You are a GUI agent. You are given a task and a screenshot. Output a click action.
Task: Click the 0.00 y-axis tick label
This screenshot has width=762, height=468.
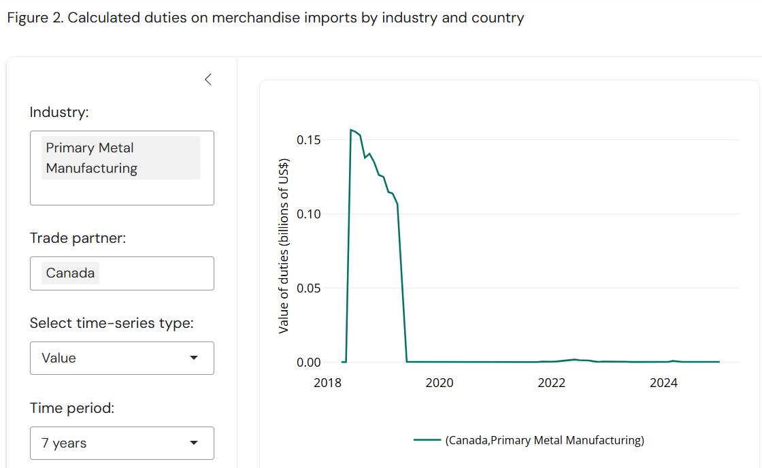coord(309,363)
